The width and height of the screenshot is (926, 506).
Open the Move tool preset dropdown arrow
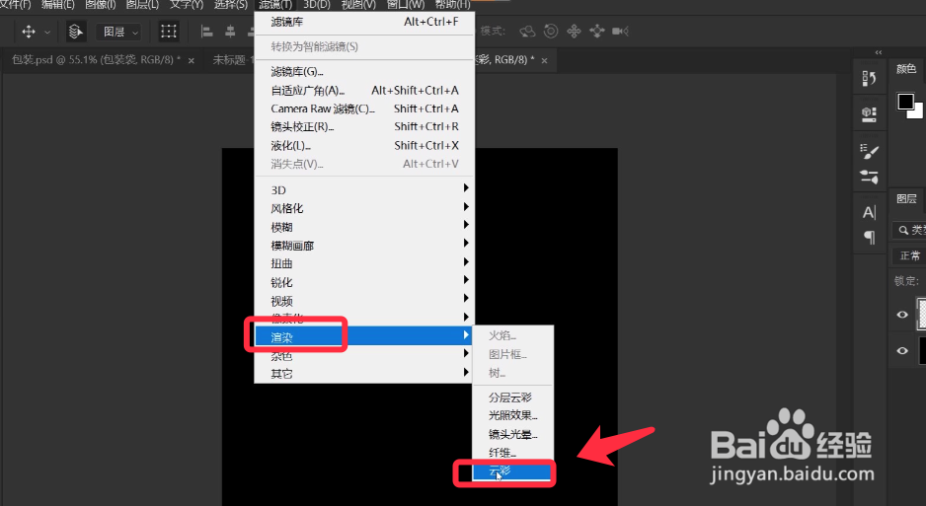pos(47,32)
